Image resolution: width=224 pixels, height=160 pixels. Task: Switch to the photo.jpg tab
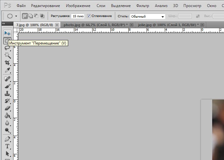pyautogui.click(x=96, y=25)
